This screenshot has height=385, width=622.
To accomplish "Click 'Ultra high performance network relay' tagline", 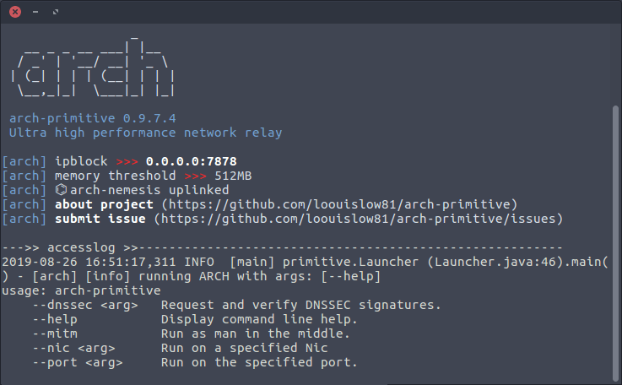I will pyautogui.click(x=145, y=133).
